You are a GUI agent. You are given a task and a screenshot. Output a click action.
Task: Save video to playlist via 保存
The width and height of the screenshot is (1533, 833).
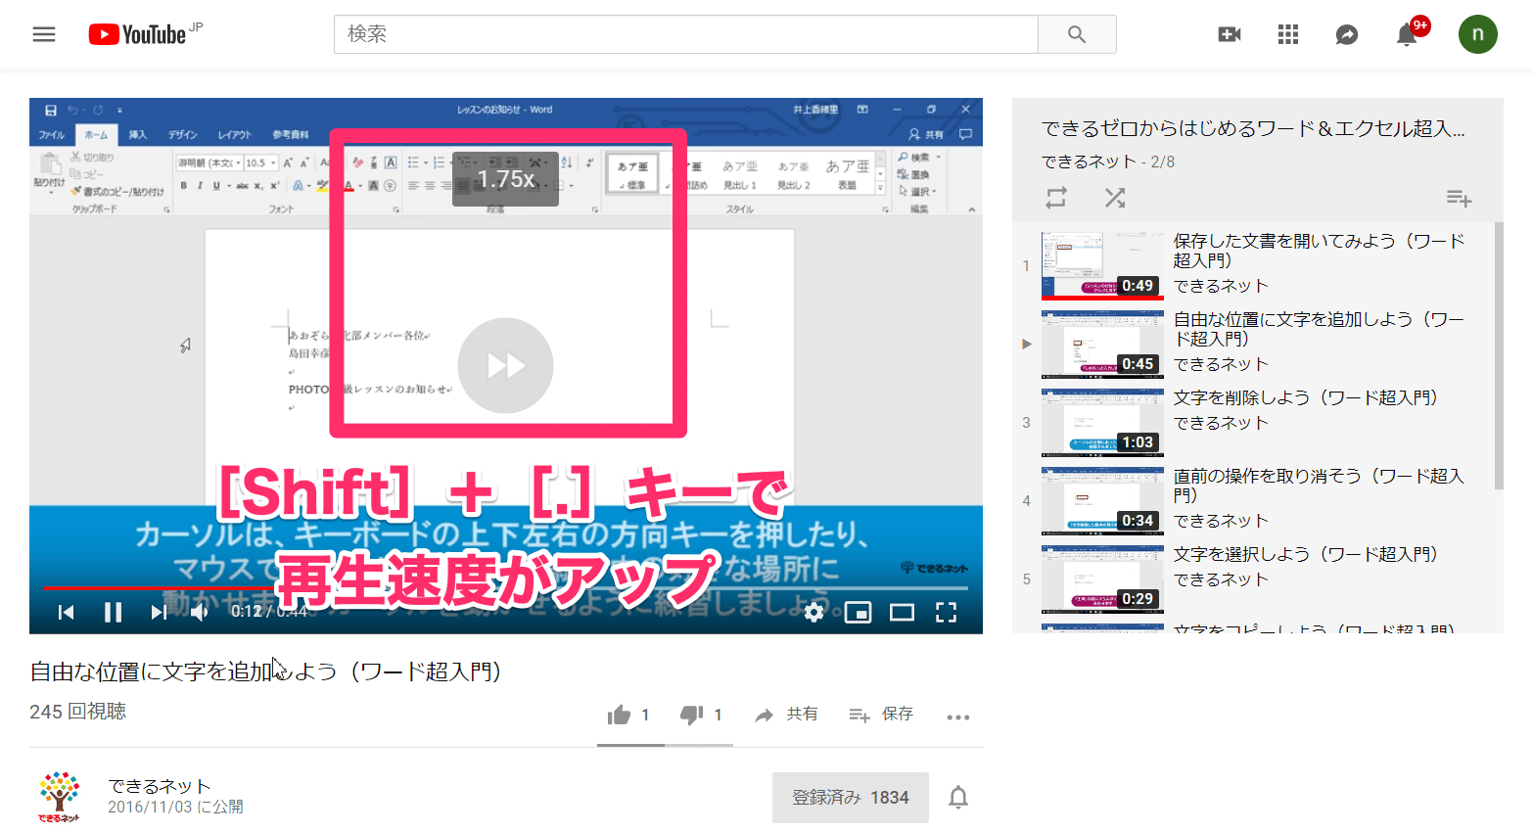(881, 715)
